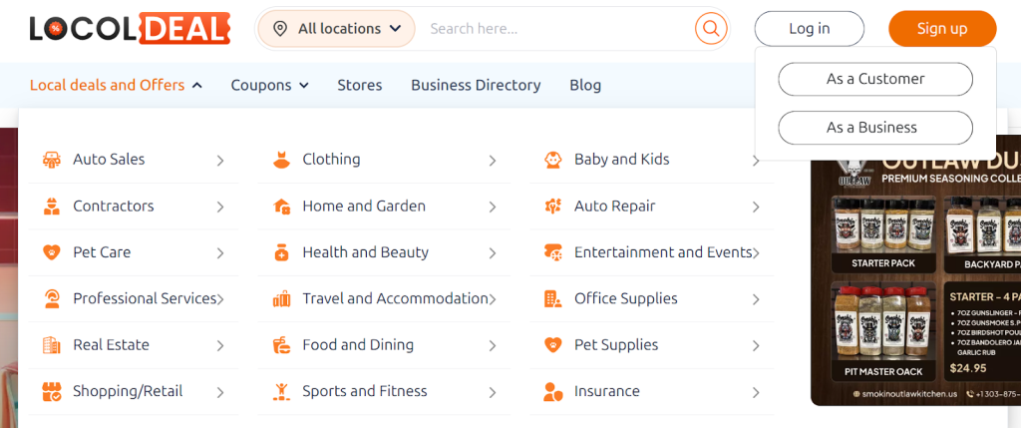Screen dimensions: 1021x428
Task: Click the Professional Services icon
Action: click(52, 299)
